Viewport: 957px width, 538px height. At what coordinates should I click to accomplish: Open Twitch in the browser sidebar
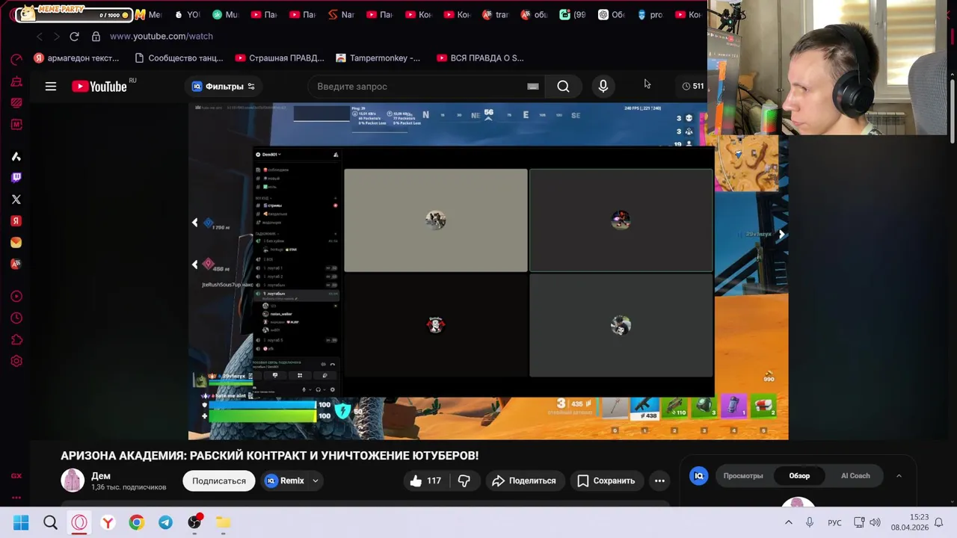click(16, 177)
